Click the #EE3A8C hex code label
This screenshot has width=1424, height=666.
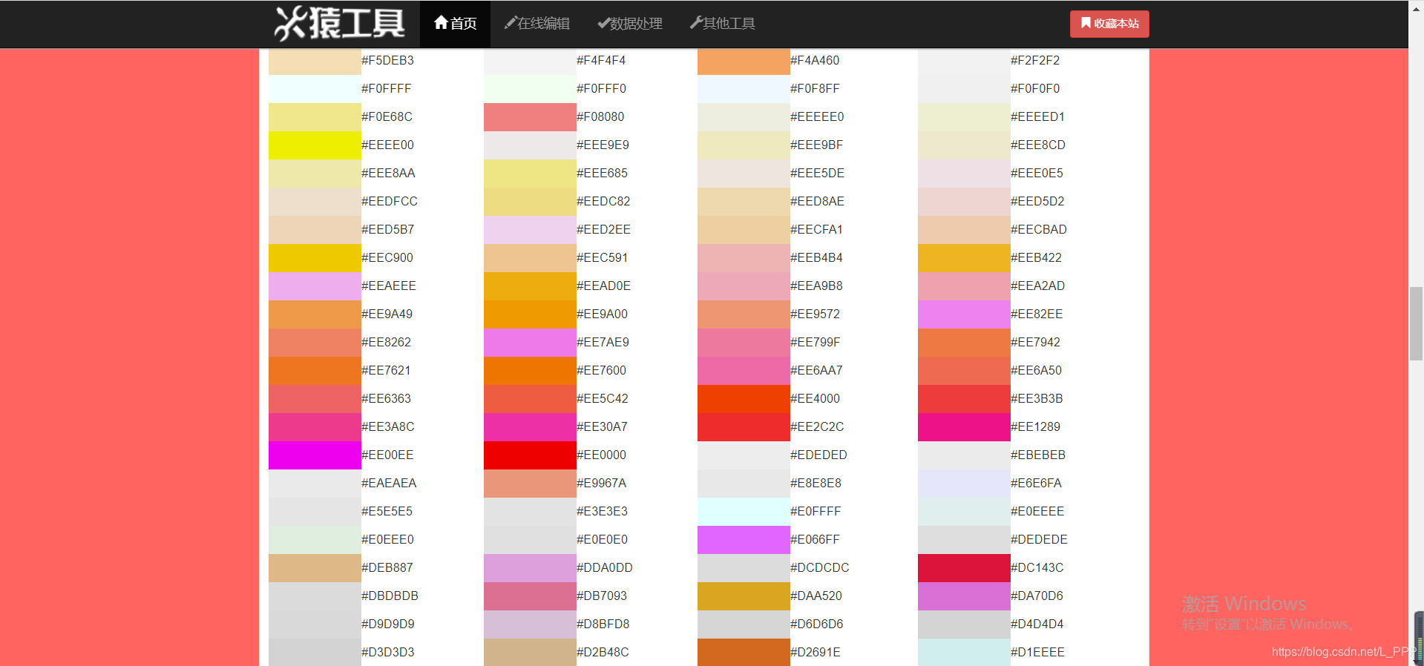388,427
